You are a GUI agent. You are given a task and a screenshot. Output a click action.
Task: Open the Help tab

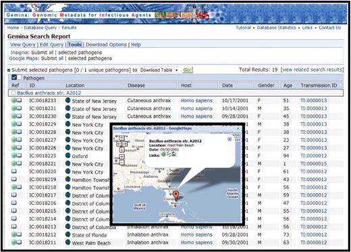(136, 45)
